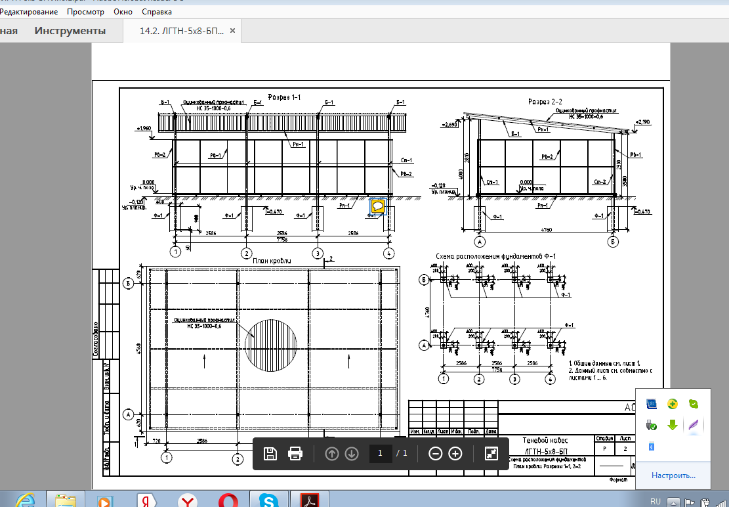Image resolution: width=729 pixels, height=507 pixels.
Task: Click the RU language indicator
Action: click(x=655, y=502)
